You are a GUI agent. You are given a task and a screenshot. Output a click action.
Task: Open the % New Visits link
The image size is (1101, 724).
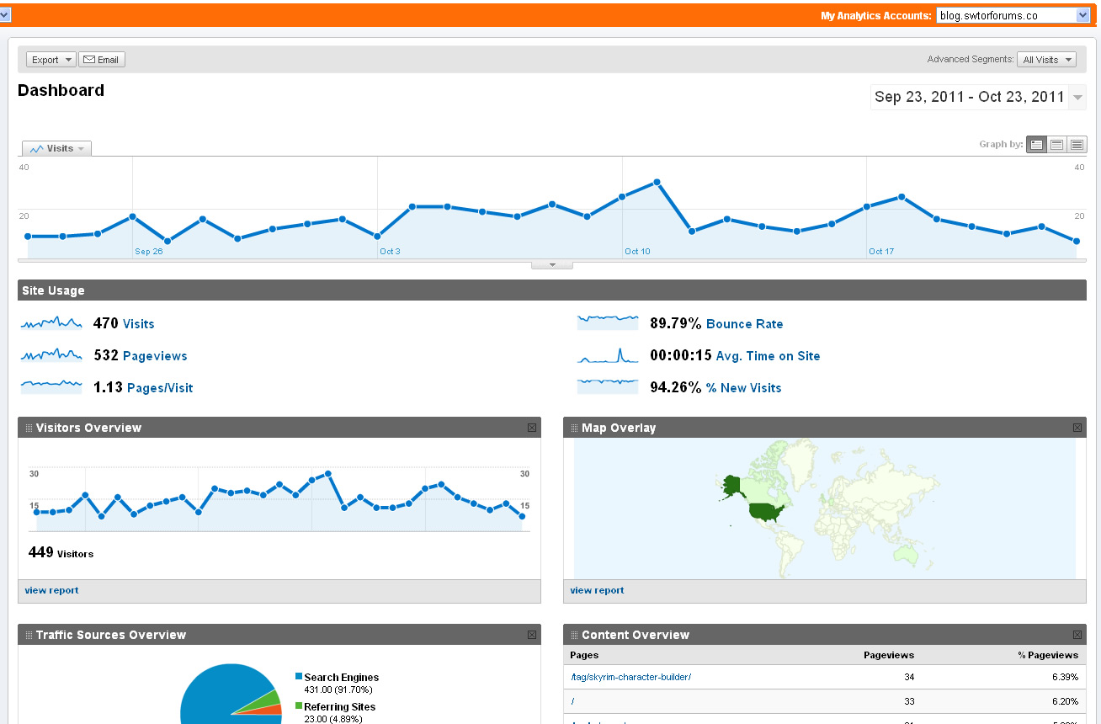[x=744, y=388]
